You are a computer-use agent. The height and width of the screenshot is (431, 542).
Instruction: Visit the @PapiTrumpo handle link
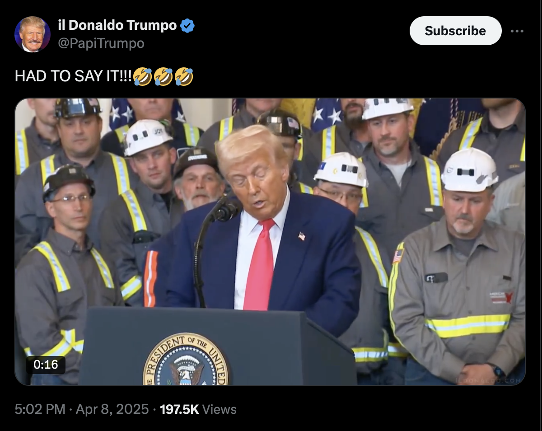(x=101, y=43)
